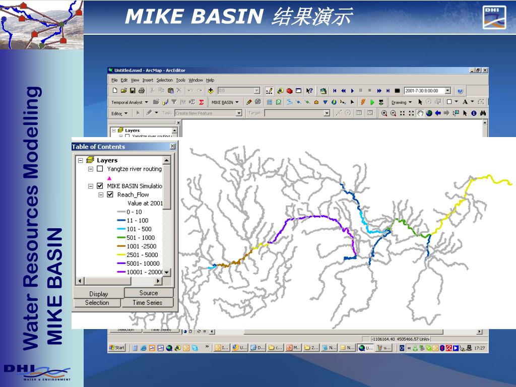Screen dimensions: 516x387
Task: Click the blue help question icon
Action: pyautogui.click(x=460, y=91)
